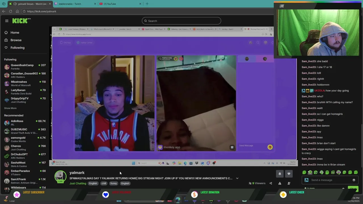Click UKZOLA's username in chat
The width and height of the screenshot is (363, 204).
319,91
